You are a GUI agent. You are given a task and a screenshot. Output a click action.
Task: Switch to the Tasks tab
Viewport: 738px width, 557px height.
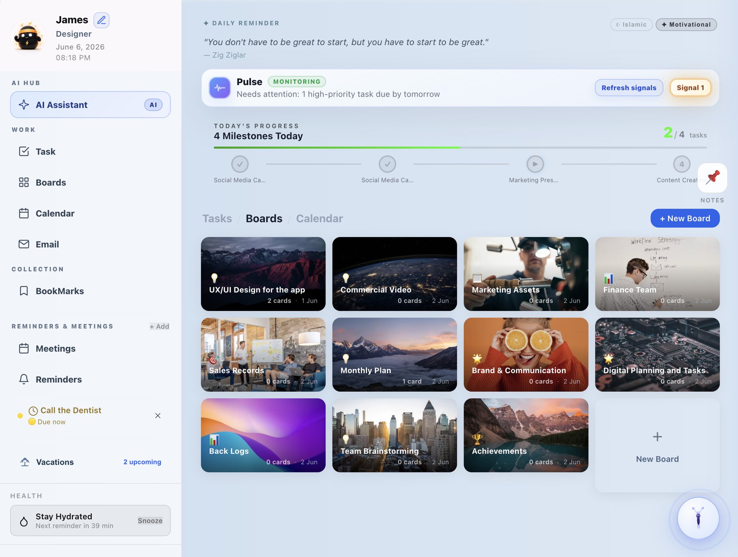pyautogui.click(x=217, y=218)
